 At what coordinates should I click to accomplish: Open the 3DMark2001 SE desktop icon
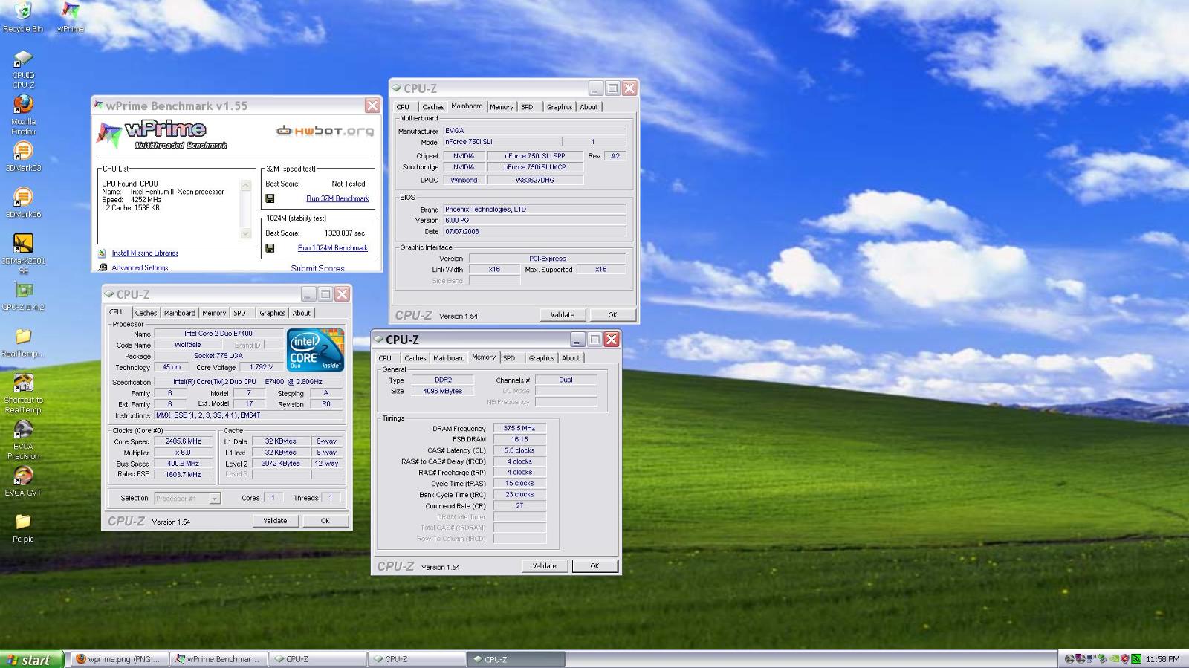click(x=23, y=253)
